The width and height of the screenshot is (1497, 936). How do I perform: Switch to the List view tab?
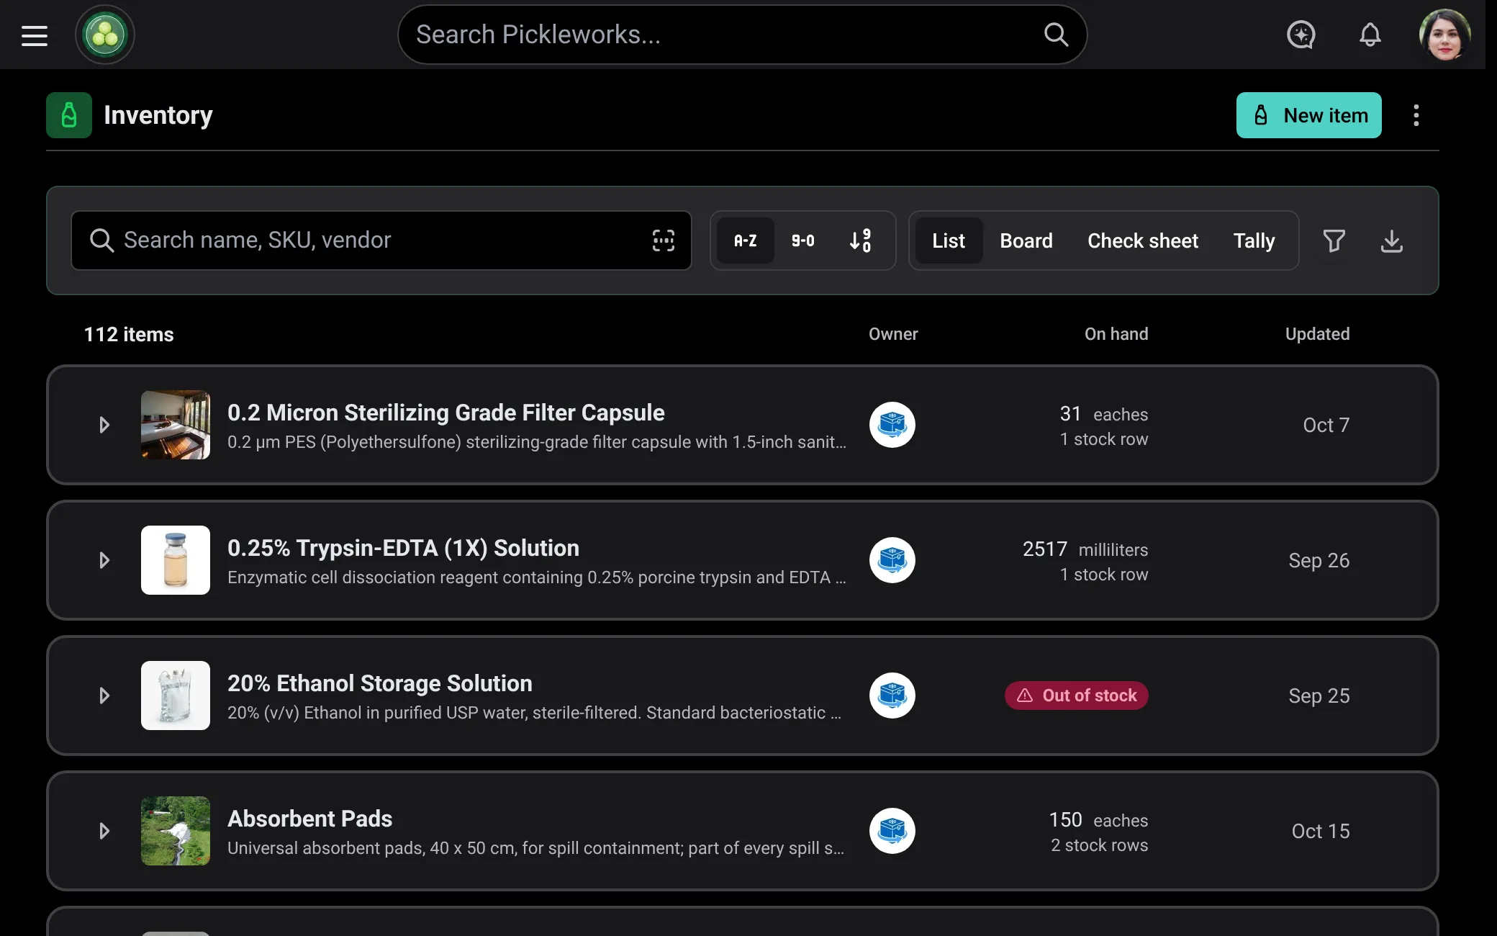pyautogui.click(x=949, y=240)
